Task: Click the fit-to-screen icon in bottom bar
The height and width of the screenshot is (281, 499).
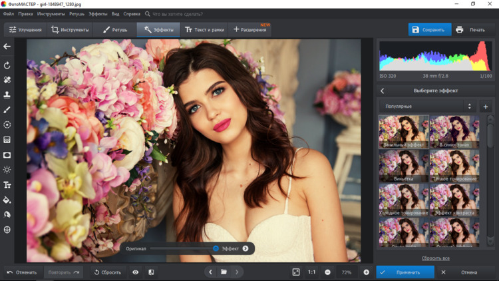Action: pyautogui.click(x=296, y=272)
